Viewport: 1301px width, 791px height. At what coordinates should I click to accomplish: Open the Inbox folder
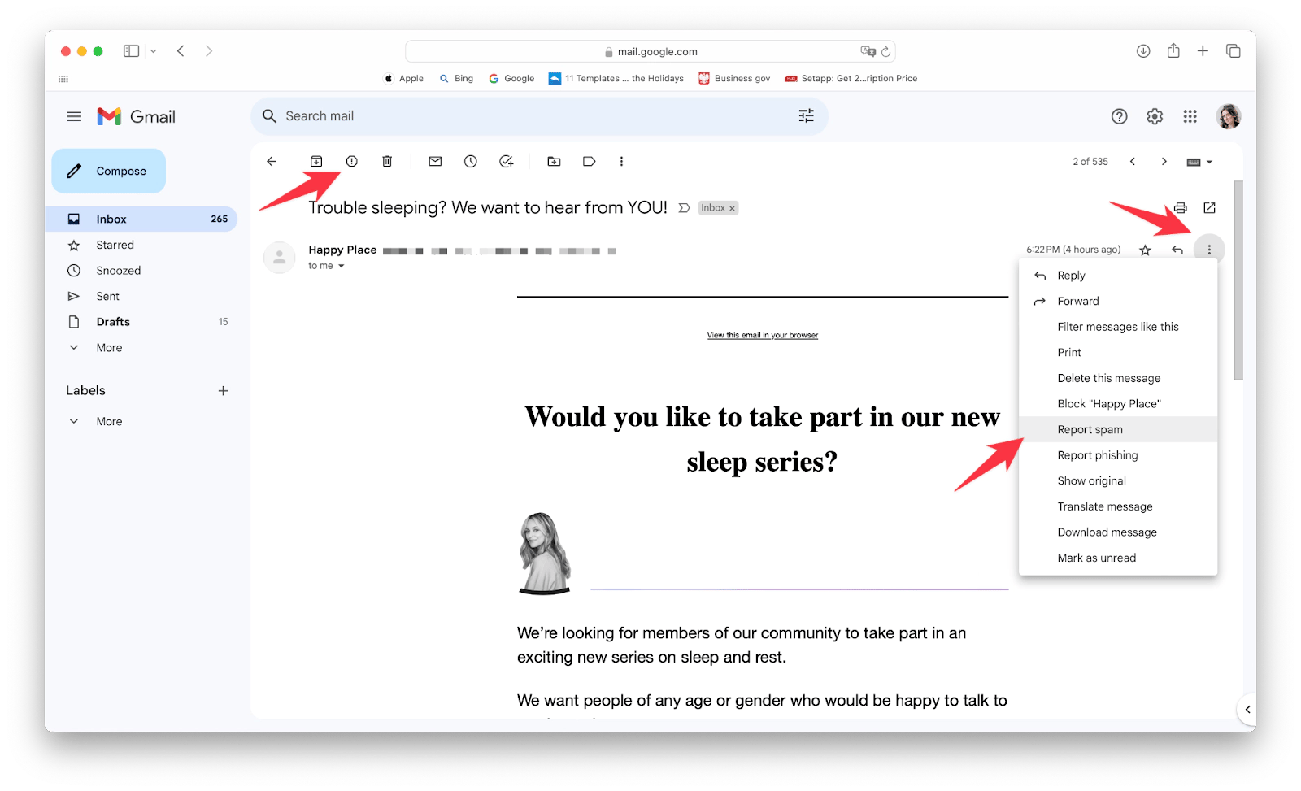tap(141, 219)
